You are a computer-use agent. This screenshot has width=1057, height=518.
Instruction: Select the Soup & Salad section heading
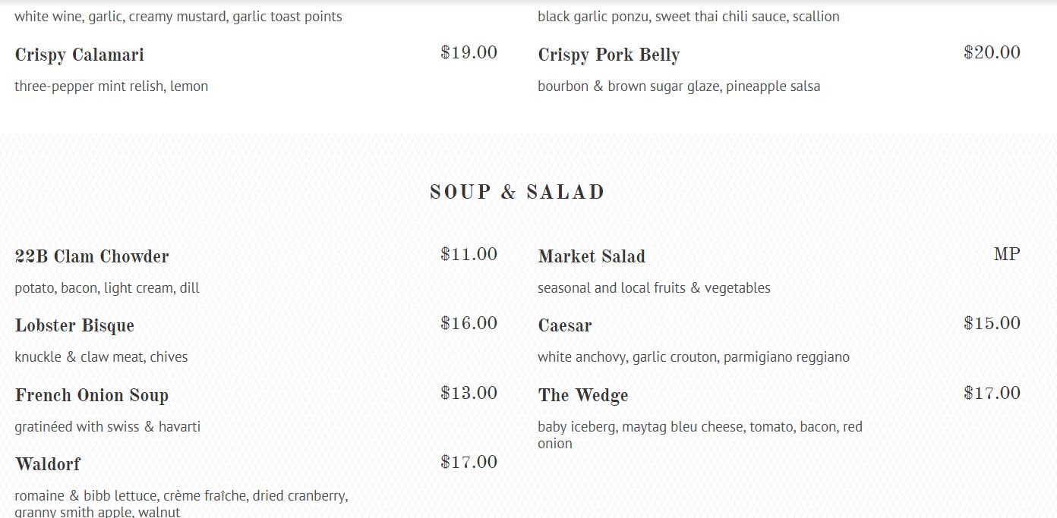pos(517,192)
